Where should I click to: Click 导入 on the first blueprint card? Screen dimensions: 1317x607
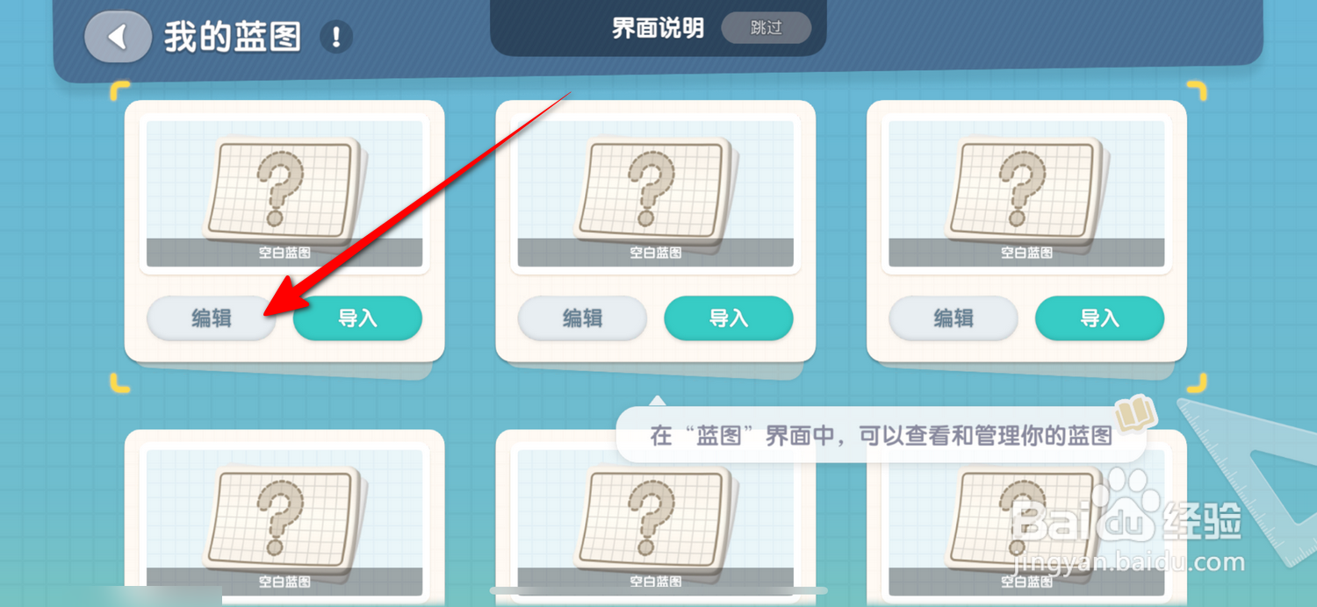click(x=357, y=318)
